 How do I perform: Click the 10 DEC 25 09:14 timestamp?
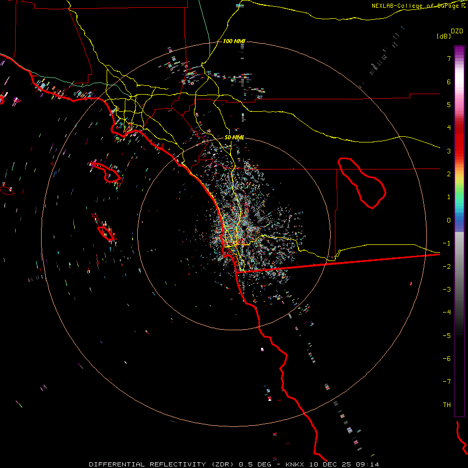click(x=344, y=464)
